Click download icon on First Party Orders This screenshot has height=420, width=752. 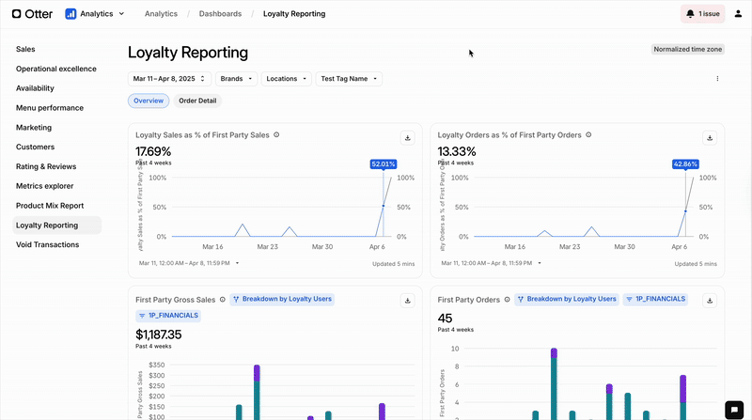[x=710, y=301]
